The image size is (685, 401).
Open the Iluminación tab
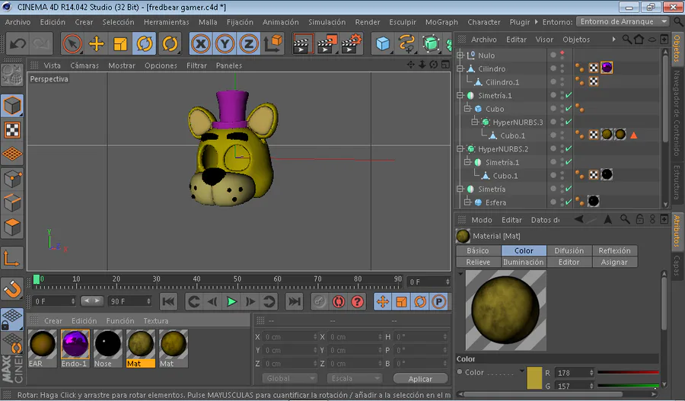point(524,262)
